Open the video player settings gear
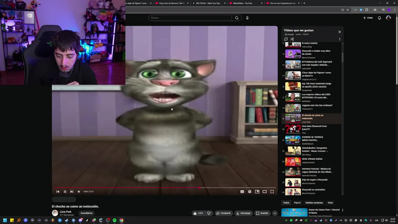 [x=250, y=192]
